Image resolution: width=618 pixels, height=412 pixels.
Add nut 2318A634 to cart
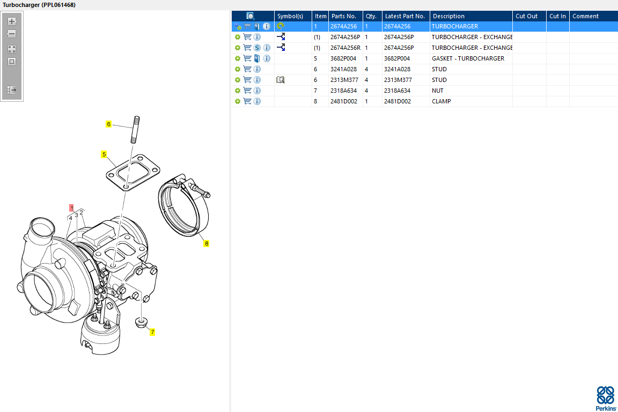click(x=247, y=90)
